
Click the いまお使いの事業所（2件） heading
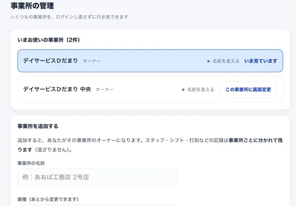click(x=48, y=40)
